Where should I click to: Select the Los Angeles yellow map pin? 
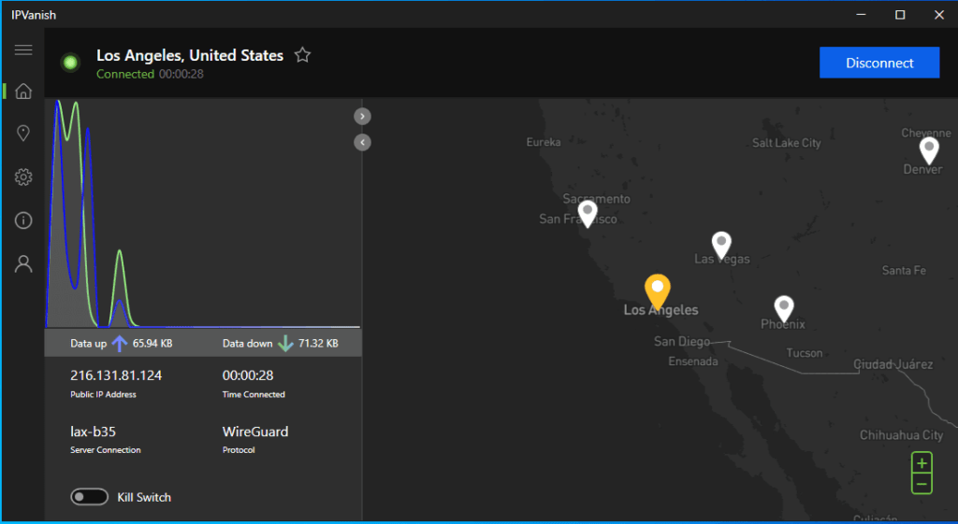point(658,291)
